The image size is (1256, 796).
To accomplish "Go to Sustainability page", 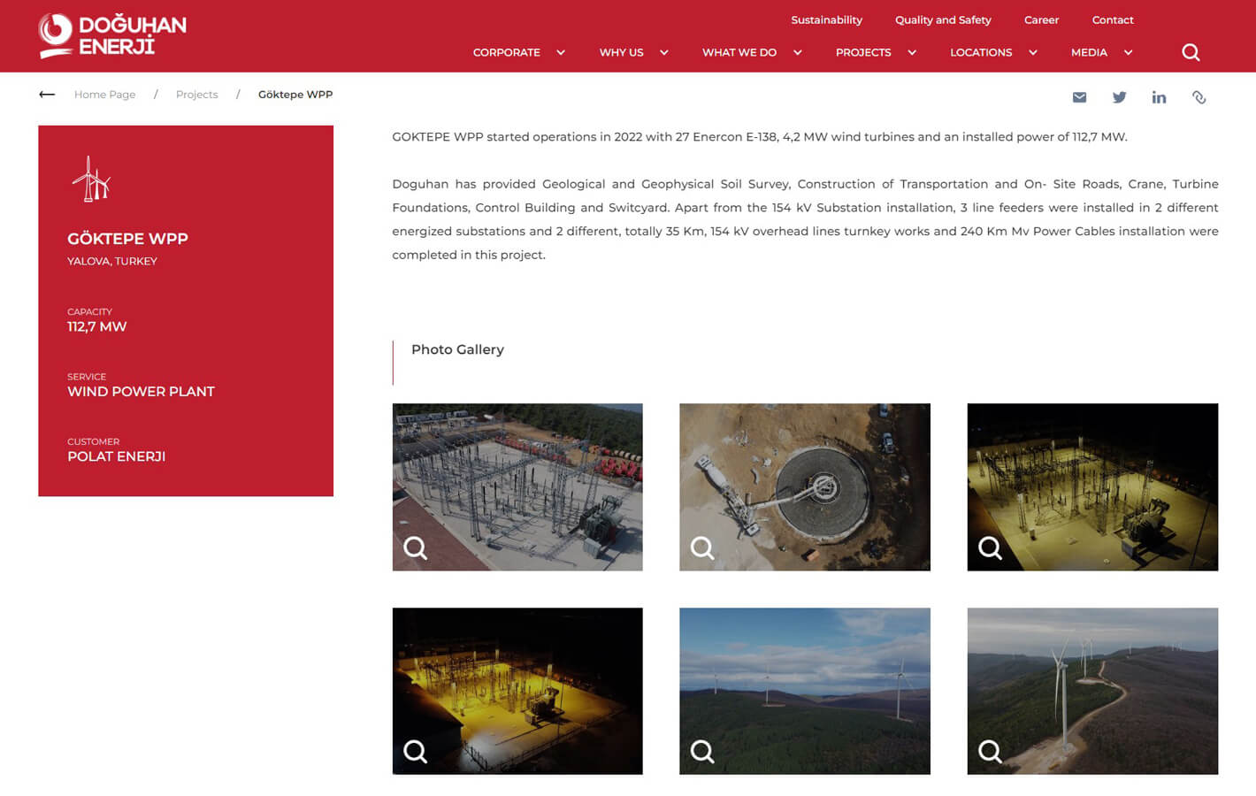I will (826, 19).
